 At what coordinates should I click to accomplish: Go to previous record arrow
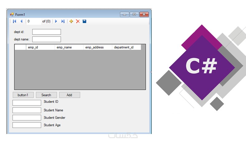click(22, 21)
